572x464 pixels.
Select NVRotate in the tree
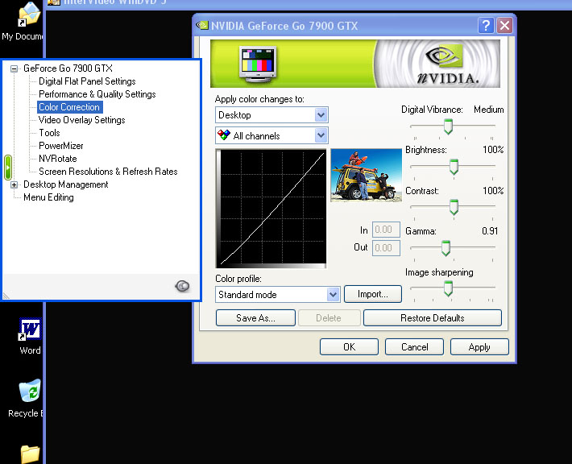(58, 159)
